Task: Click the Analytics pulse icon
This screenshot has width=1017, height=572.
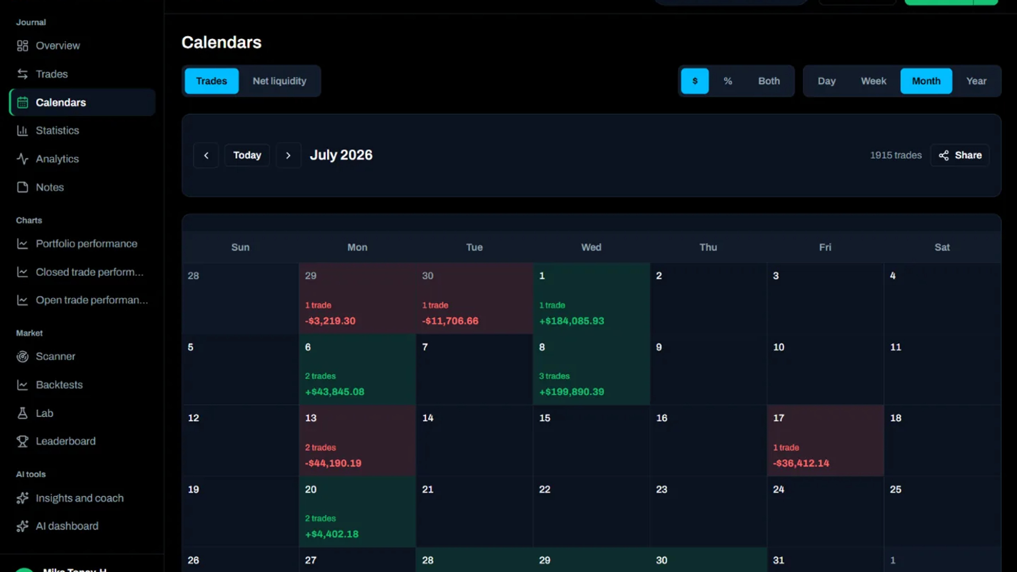Action: (x=22, y=159)
